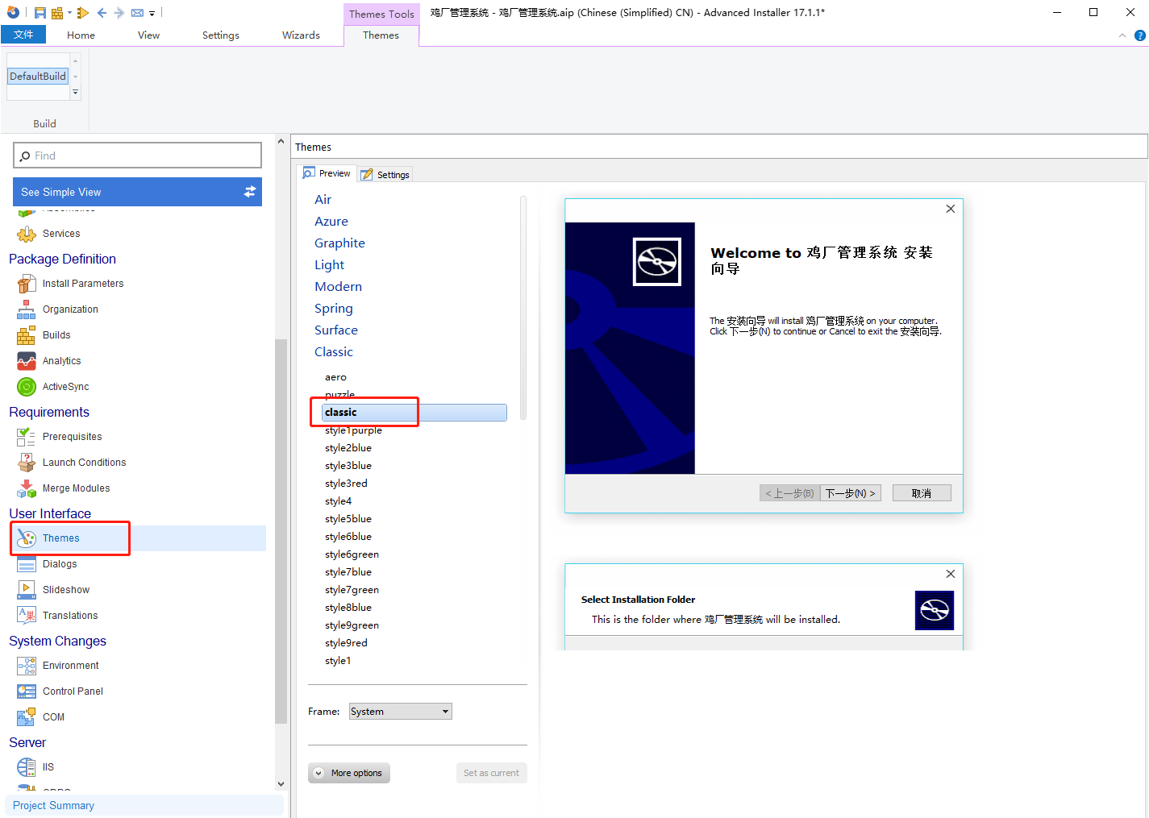Click the disabled Set as current button

point(491,773)
